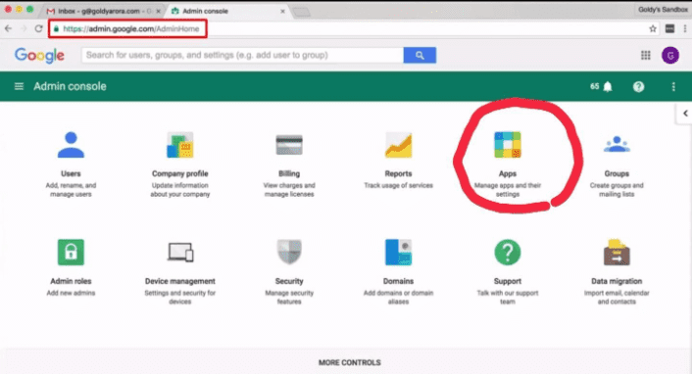Open the vertical dots options menu in green bar
Screen dimensions: 692x374
tap(673, 86)
